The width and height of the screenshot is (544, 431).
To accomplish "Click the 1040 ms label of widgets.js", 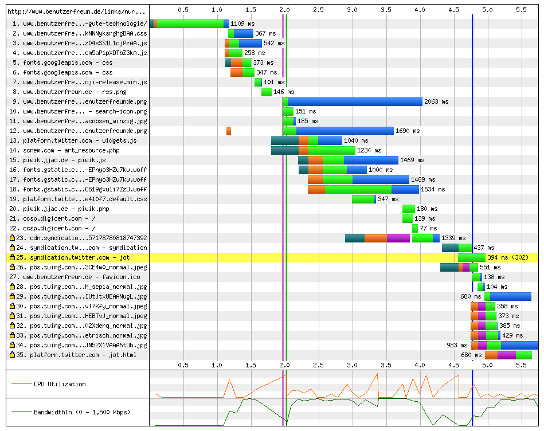I will click(356, 140).
